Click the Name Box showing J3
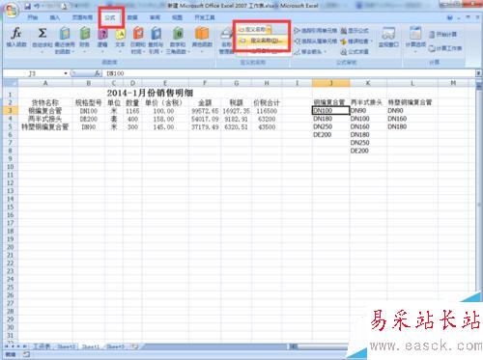 click(x=33, y=73)
